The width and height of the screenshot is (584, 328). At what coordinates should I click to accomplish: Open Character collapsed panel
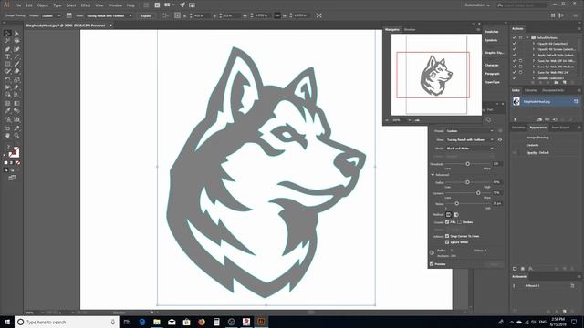point(492,65)
